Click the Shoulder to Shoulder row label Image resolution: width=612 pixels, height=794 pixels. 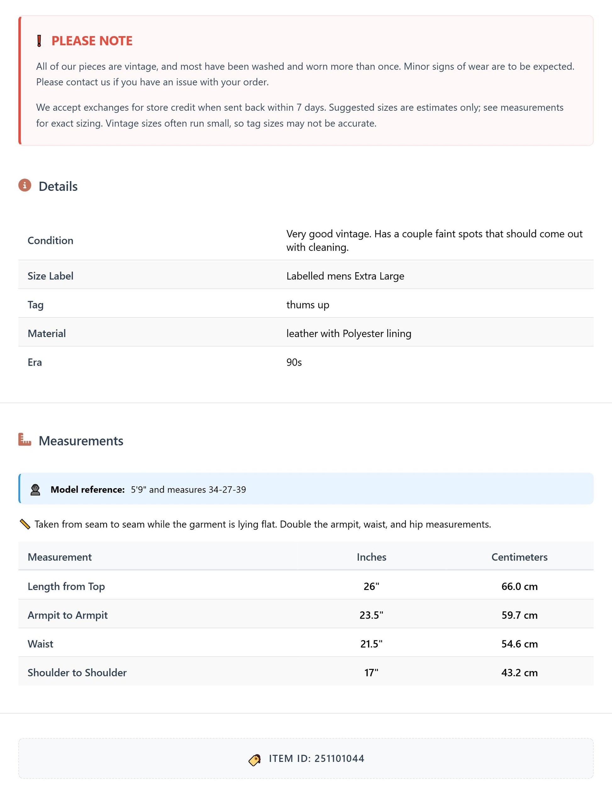click(77, 672)
